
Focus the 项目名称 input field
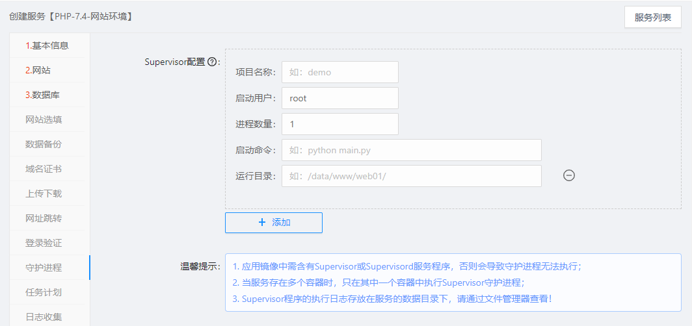(x=339, y=72)
